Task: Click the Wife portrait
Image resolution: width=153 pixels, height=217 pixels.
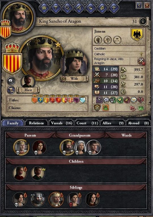Action: (75, 65)
